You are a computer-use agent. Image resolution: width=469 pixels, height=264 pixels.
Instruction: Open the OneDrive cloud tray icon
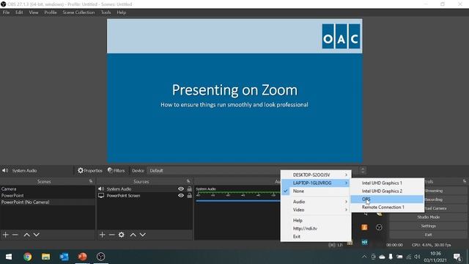tap(382, 257)
